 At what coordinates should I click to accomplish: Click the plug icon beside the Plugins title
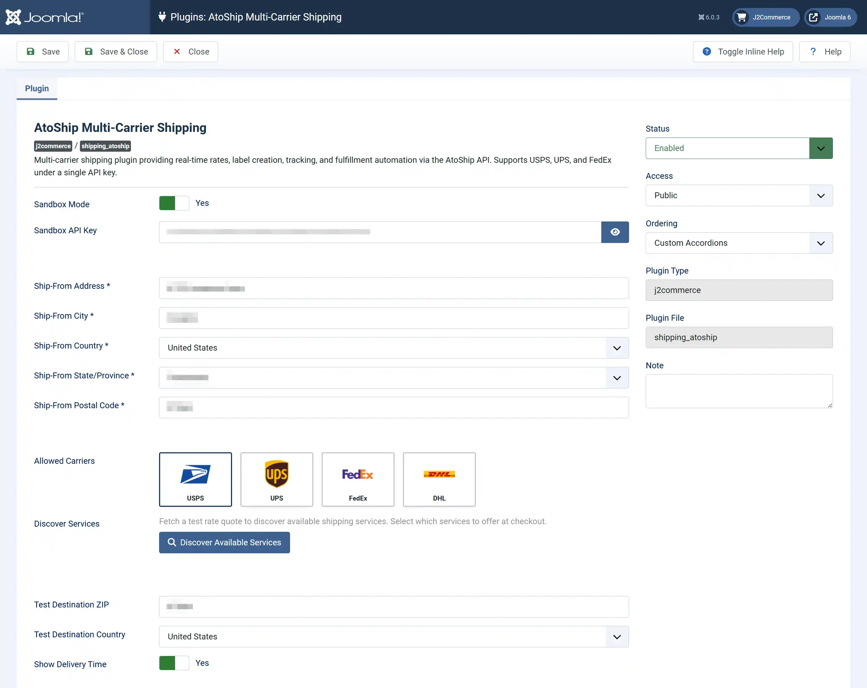click(162, 17)
